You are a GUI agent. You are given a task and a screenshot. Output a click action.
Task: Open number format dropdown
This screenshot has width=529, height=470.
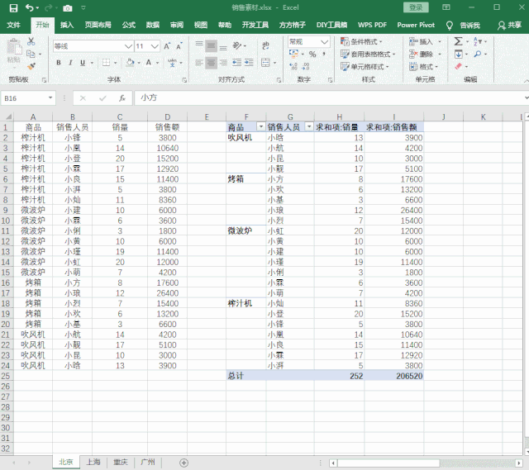point(325,42)
